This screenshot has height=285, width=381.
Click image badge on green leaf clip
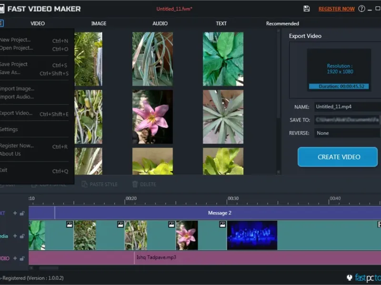tap(70, 224)
